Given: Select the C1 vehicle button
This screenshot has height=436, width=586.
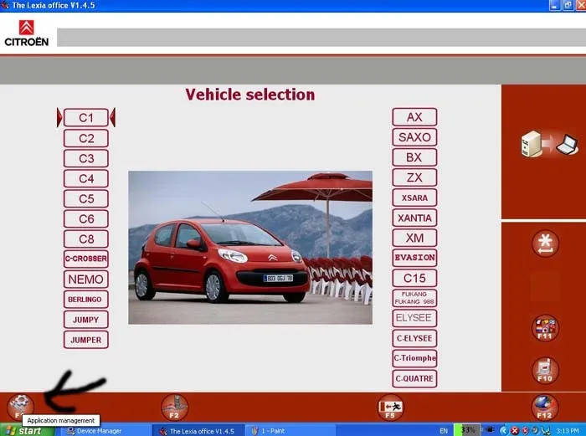Looking at the screenshot, I should 86,118.
